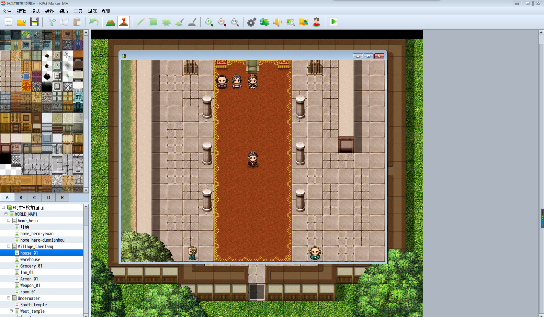544x317 pixels.
Task: Click the Paste clipboard icon
Action: 77,22
